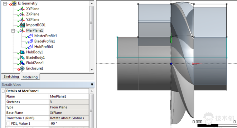
Task: Select XYPlane in the tree
Action: click(33, 9)
